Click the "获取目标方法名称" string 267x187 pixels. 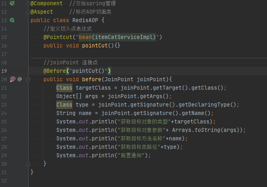[142, 138]
